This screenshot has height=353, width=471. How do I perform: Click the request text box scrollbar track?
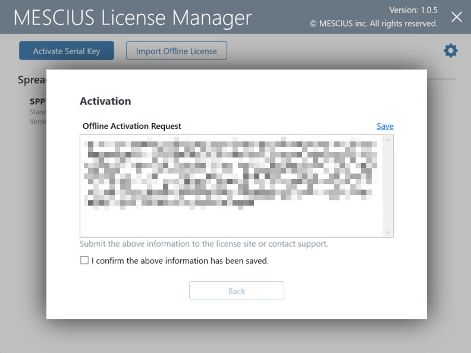388,185
